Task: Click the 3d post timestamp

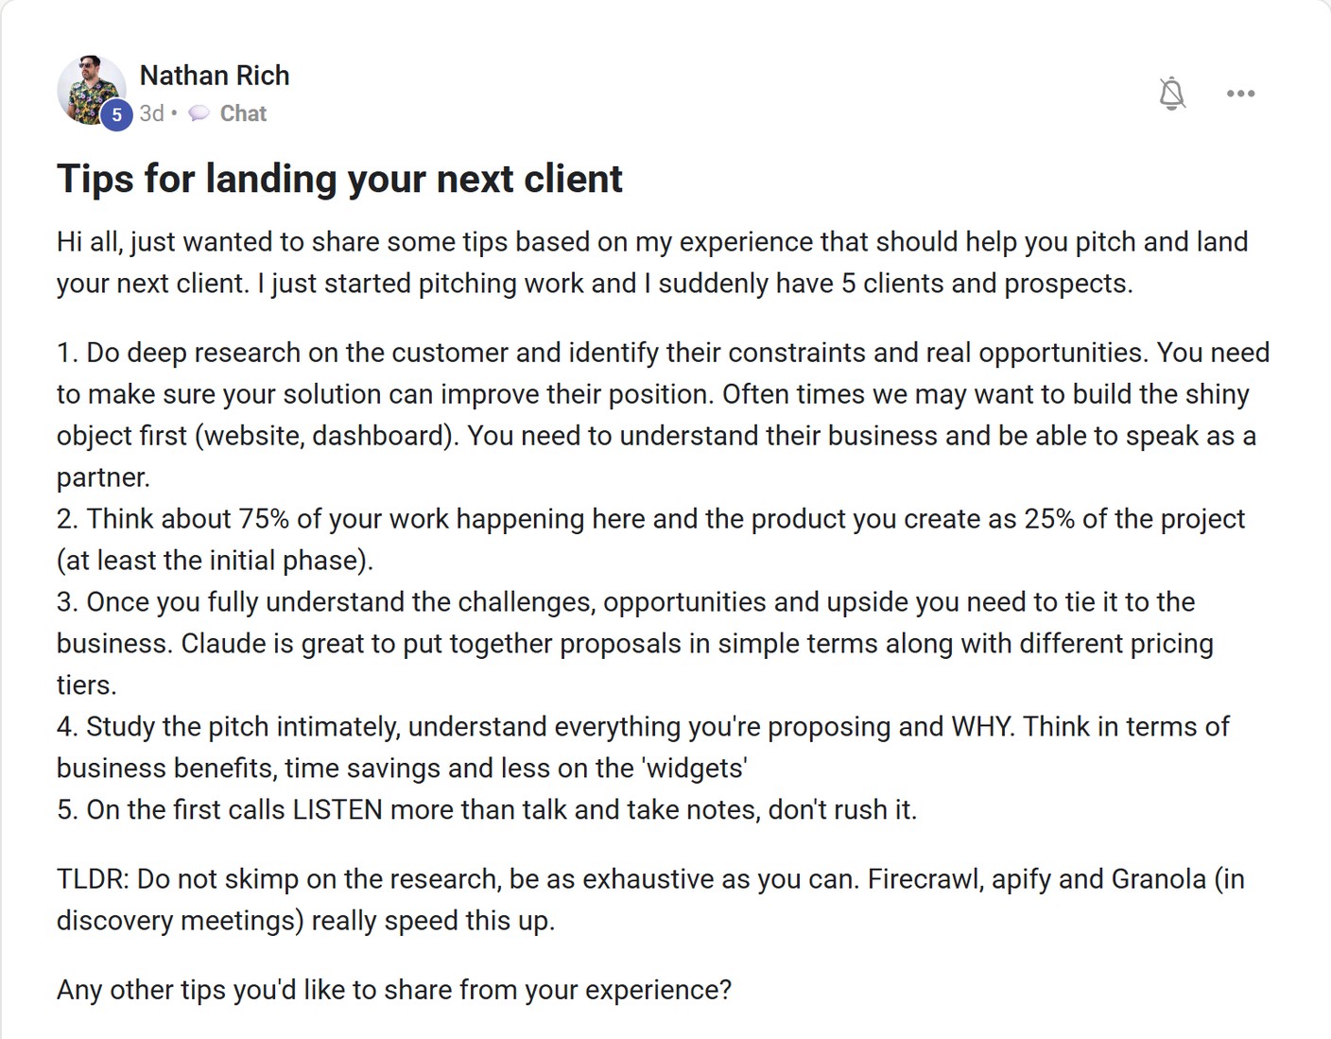Action: pyautogui.click(x=151, y=113)
